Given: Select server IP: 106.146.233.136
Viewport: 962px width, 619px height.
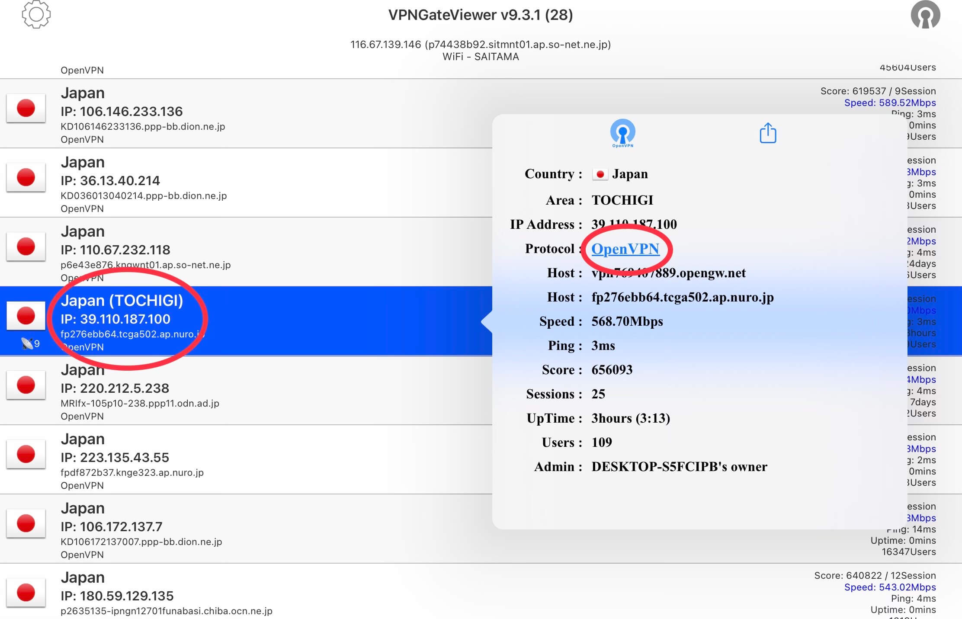Looking at the screenshot, I should [122, 112].
